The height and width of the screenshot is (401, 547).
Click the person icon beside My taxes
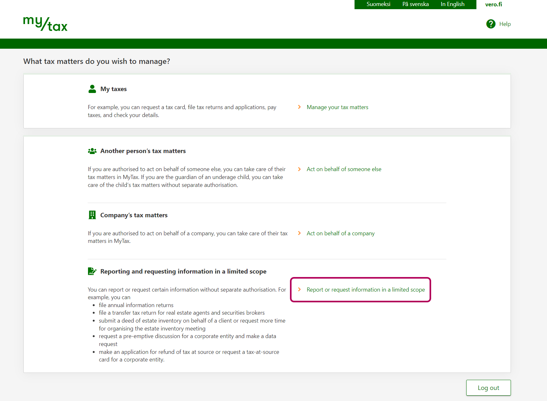(92, 89)
